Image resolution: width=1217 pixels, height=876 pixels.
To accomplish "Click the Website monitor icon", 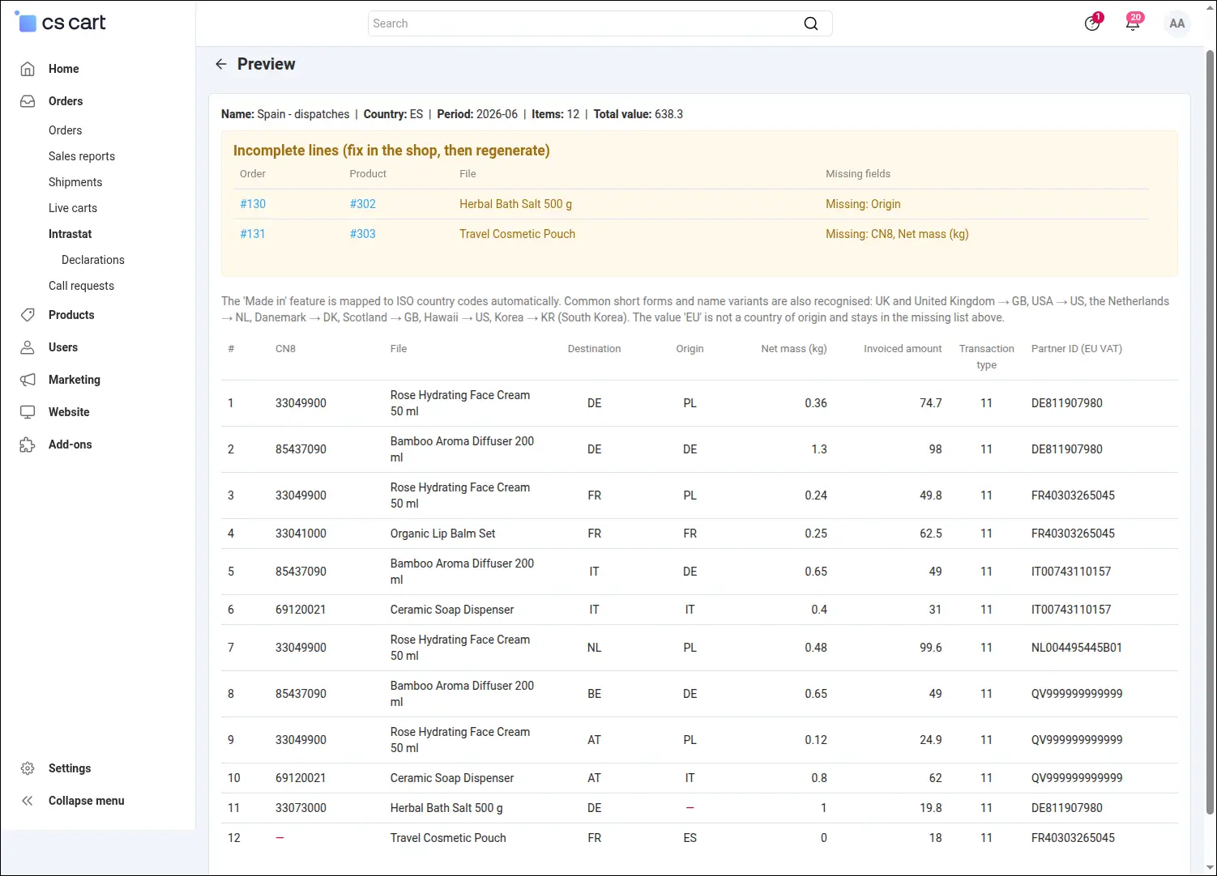I will 28,412.
